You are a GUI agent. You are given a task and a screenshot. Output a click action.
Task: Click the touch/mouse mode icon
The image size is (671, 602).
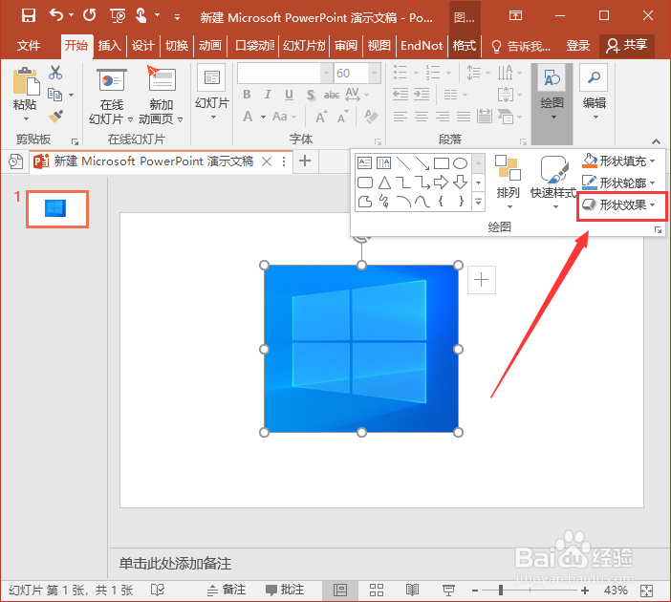click(141, 16)
